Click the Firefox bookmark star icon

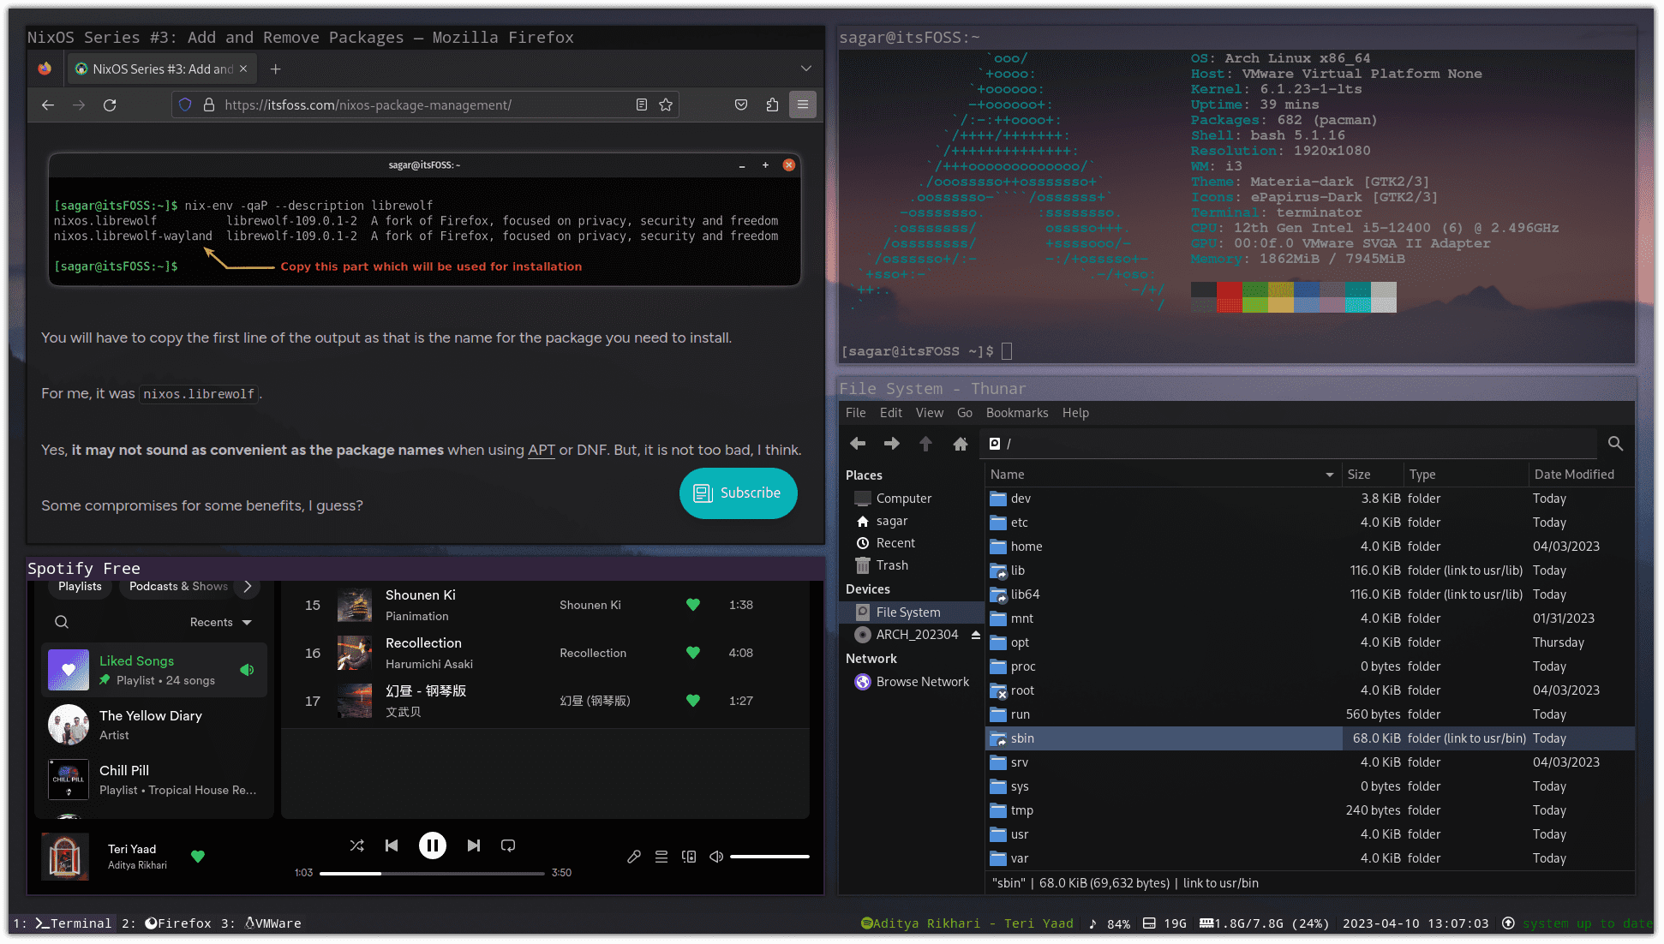click(665, 104)
